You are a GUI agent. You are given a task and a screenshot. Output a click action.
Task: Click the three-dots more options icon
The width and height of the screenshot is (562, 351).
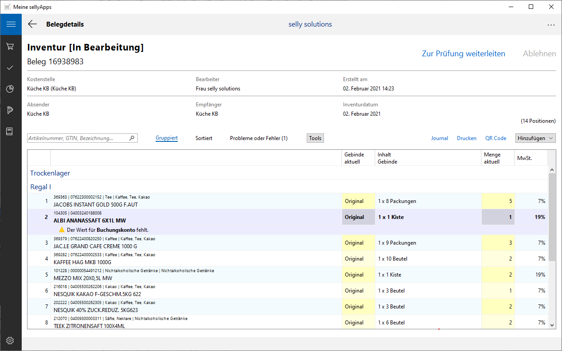(551, 25)
